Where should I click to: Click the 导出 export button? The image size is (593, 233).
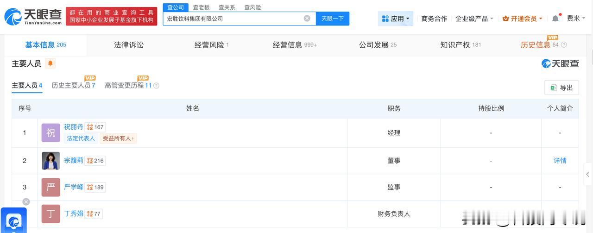561,88
